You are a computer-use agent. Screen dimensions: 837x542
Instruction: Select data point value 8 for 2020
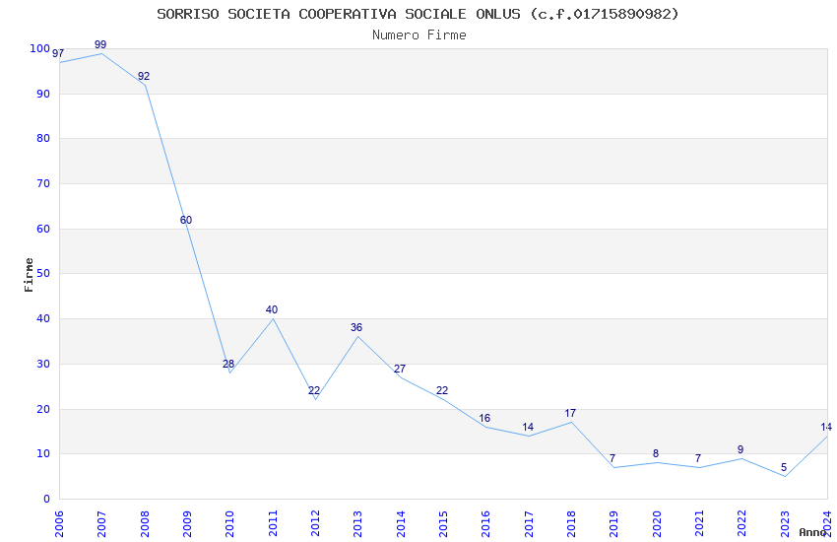[x=656, y=454]
